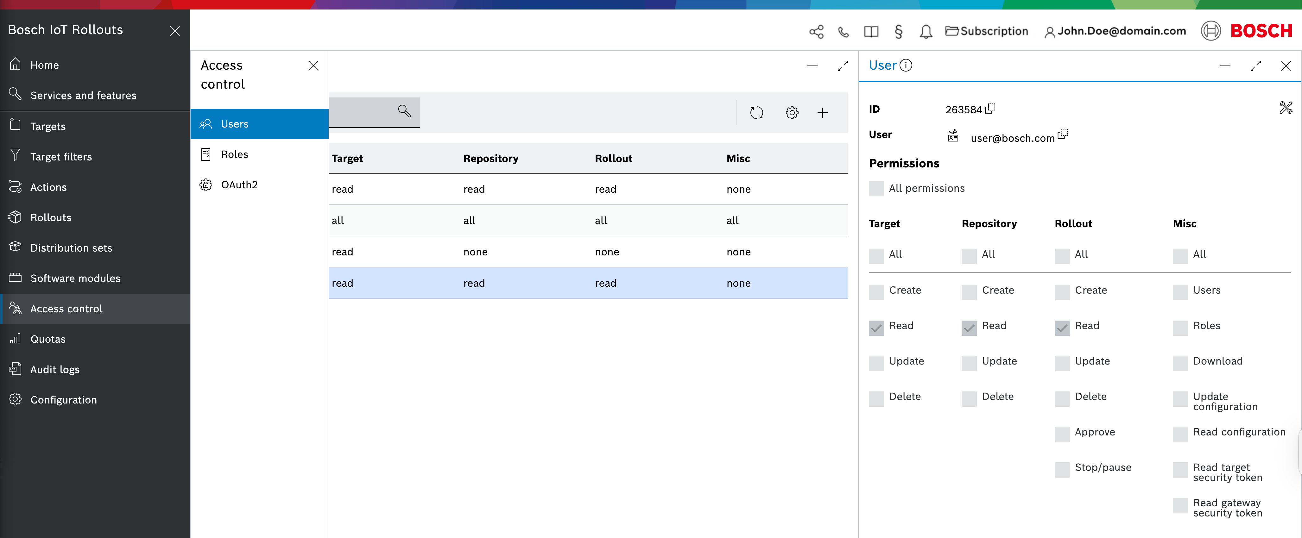Go to Audit logs in sidebar
The width and height of the screenshot is (1302, 538).
(54, 370)
